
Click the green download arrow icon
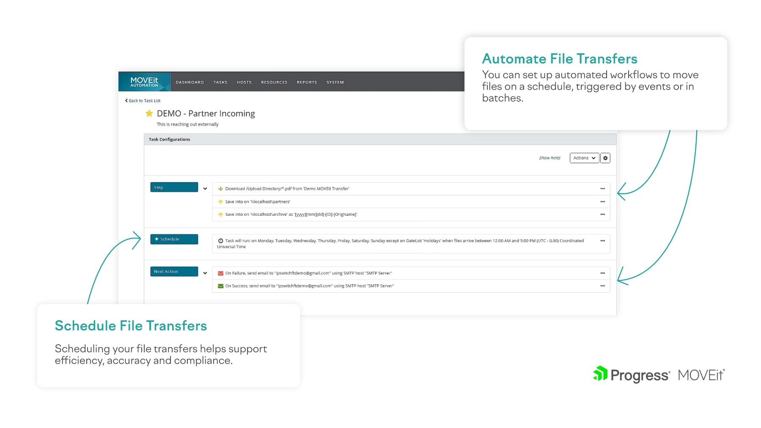coord(220,189)
